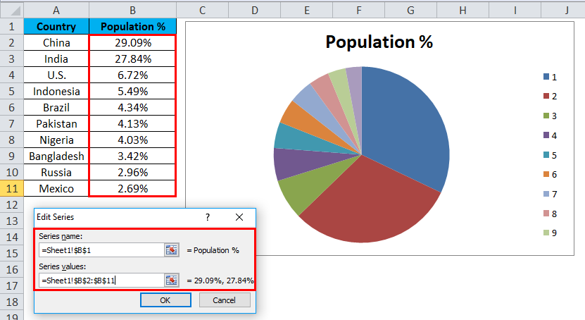The height and width of the screenshot is (320, 585).
Task: Select the 27.84% cell
Action: coord(132,59)
